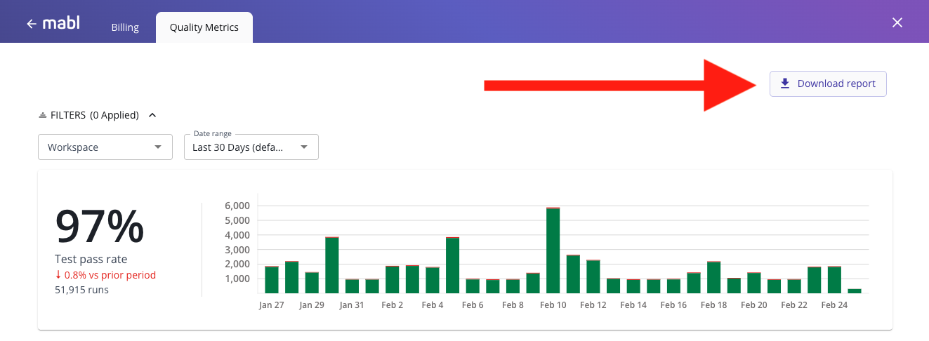Click the tallest bar on Feb 10
This screenshot has width=929, height=341.
pos(553,250)
